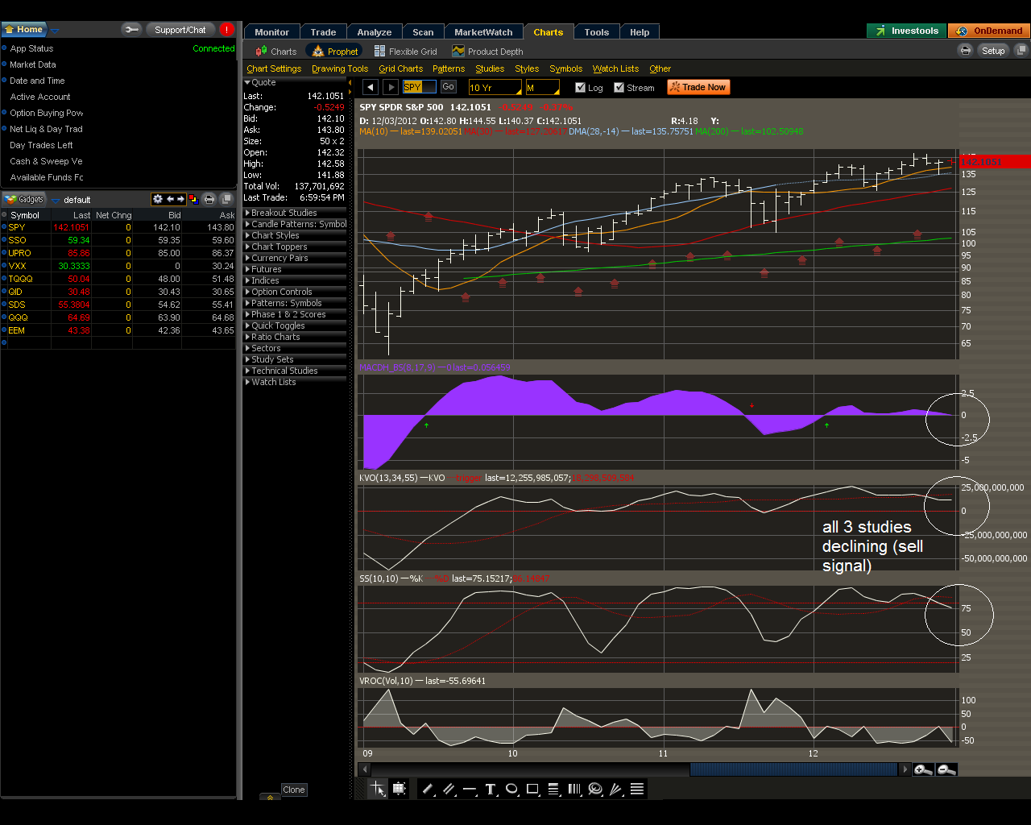Open the M aggregation dropdown
The image size is (1031, 825).
542,87
